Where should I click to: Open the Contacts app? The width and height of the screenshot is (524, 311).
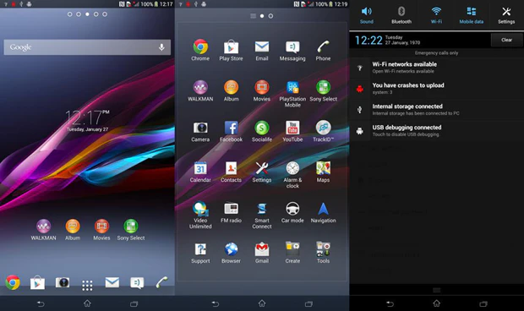231,172
